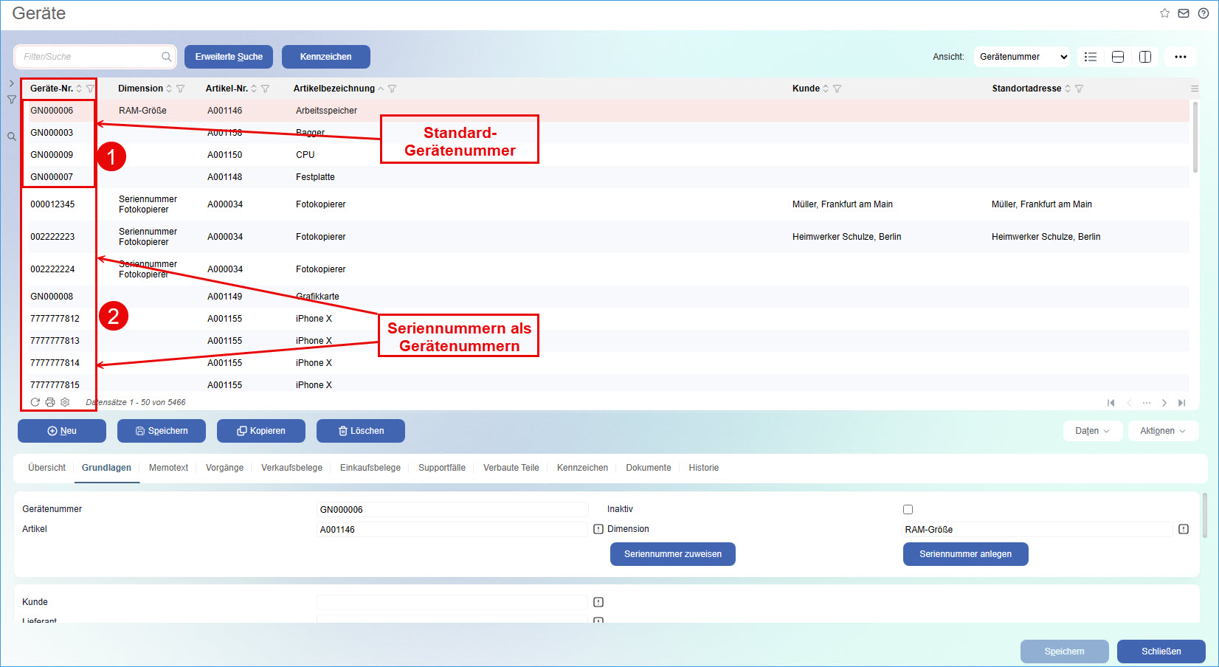
Task: Mark the Geräte page as favorite with the star
Action: tap(1164, 13)
